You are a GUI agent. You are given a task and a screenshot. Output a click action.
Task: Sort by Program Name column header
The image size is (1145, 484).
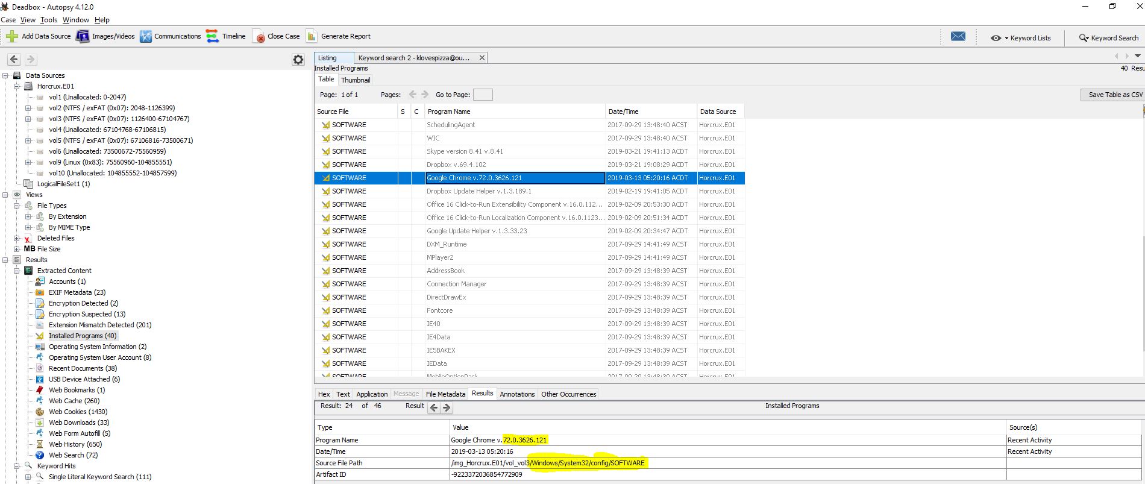[515, 112]
